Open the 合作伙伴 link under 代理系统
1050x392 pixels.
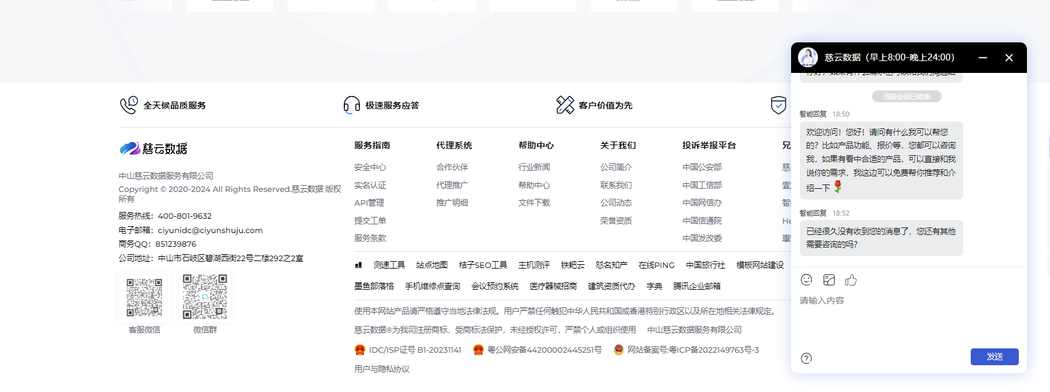[452, 167]
